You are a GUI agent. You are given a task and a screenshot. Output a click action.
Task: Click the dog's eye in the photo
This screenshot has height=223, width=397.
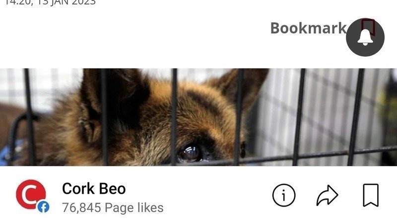click(190, 153)
